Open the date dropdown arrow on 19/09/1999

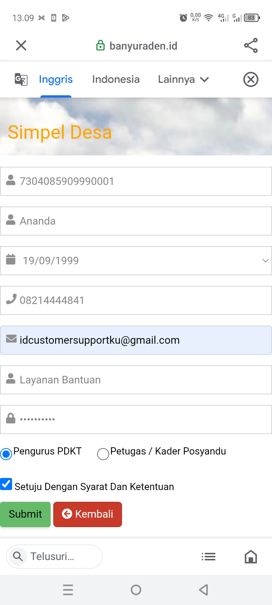265,261
